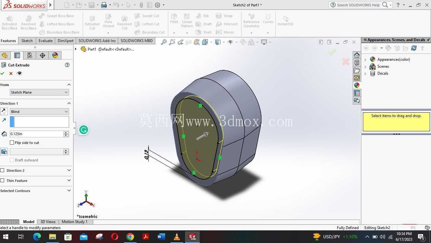This screenshot has width=431, height=243.
Task: Open Hide/Show Items dropdown
Action: [232, 42]
